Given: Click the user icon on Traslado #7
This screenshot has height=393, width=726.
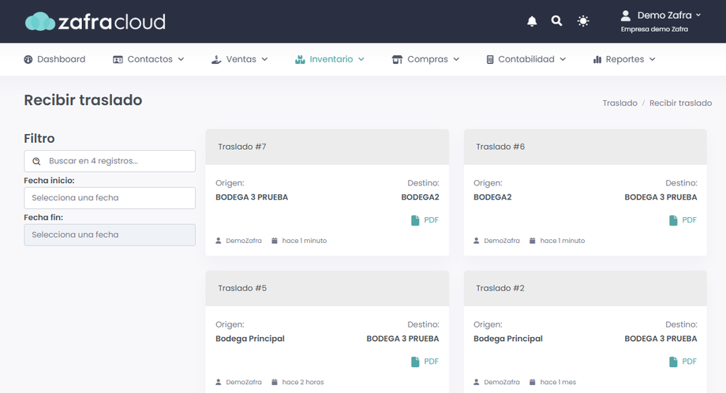Looking at the screenshot, I should click(219, 241).
